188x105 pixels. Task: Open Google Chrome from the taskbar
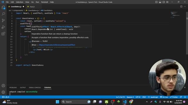131,102
